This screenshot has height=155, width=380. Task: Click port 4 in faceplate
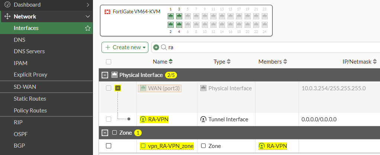coord(179,25)
